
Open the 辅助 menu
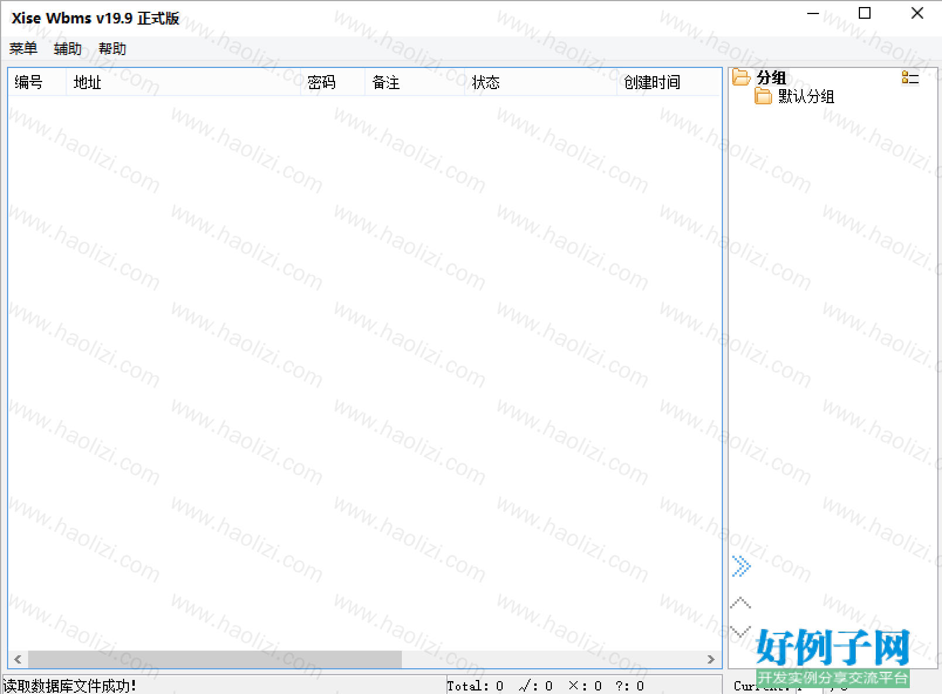pos(68,49)
